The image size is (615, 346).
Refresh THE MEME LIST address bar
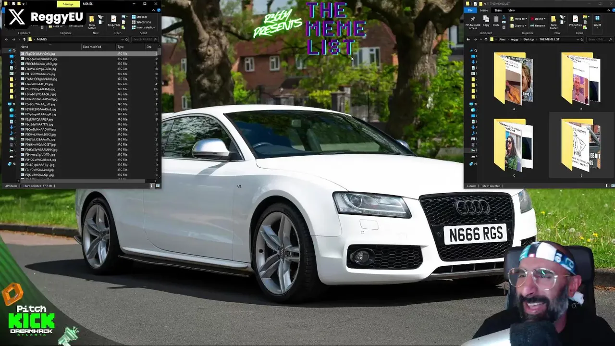coord(582,39)
